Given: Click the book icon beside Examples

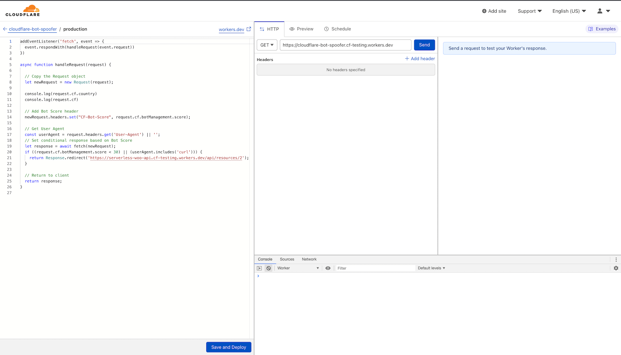Looking at the screenshot, I should point(590,29).
